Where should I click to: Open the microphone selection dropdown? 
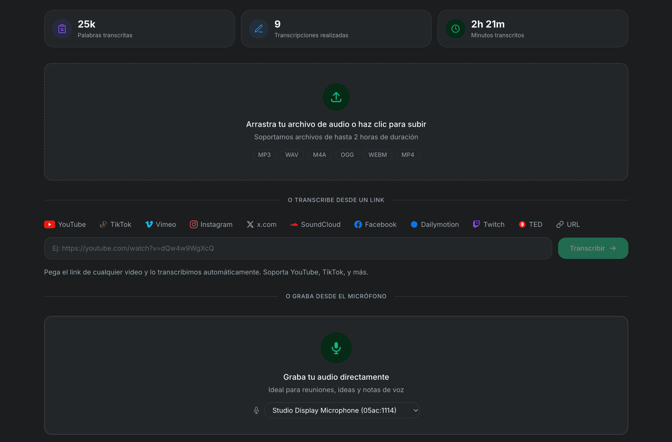point(342,410)
